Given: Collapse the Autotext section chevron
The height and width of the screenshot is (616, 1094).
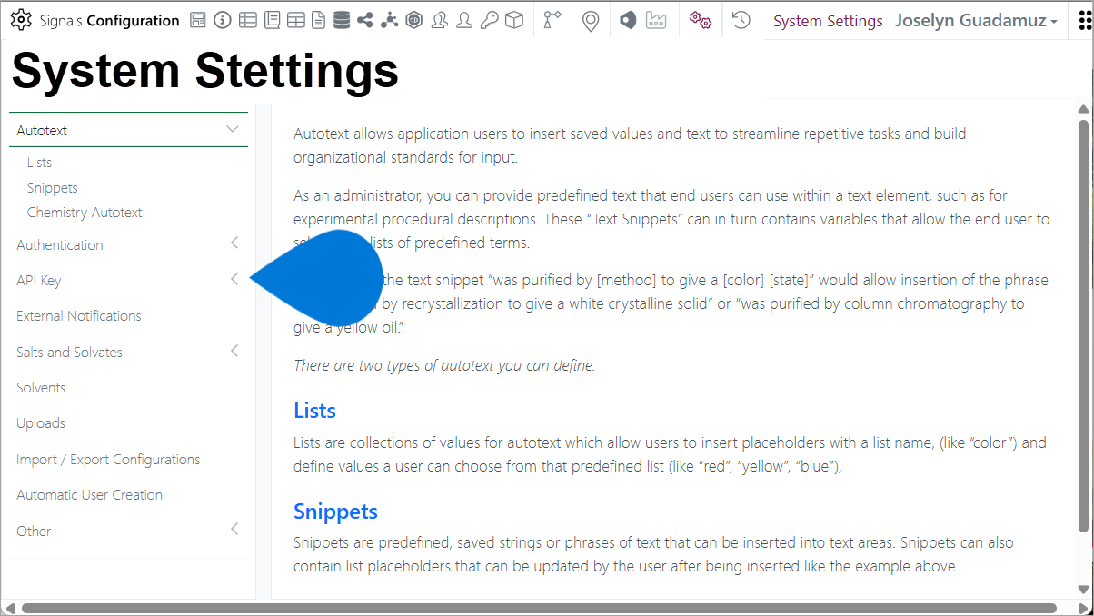Looking at the screenshot, I should click(x=233, y=130).
